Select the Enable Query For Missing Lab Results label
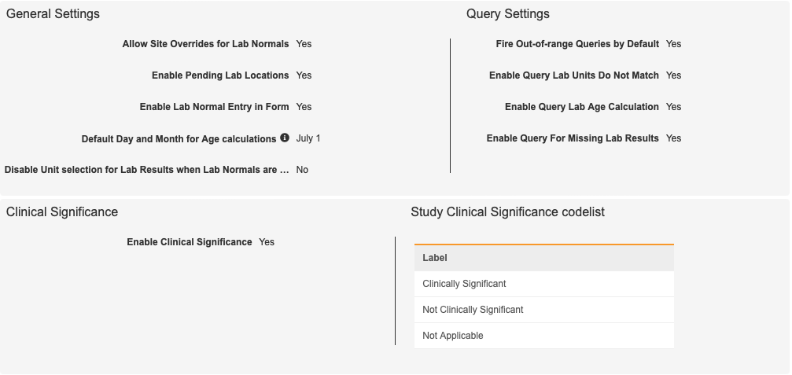Image resolution: width=792 pixels, height=375 pixels. tap(573, 138)
